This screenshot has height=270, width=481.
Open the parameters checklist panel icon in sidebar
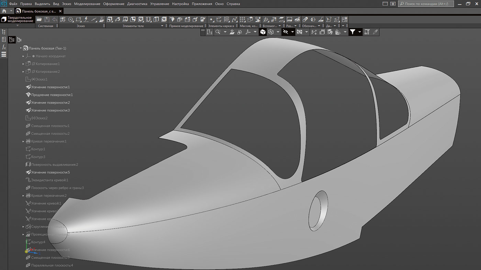tap(4, 39)
